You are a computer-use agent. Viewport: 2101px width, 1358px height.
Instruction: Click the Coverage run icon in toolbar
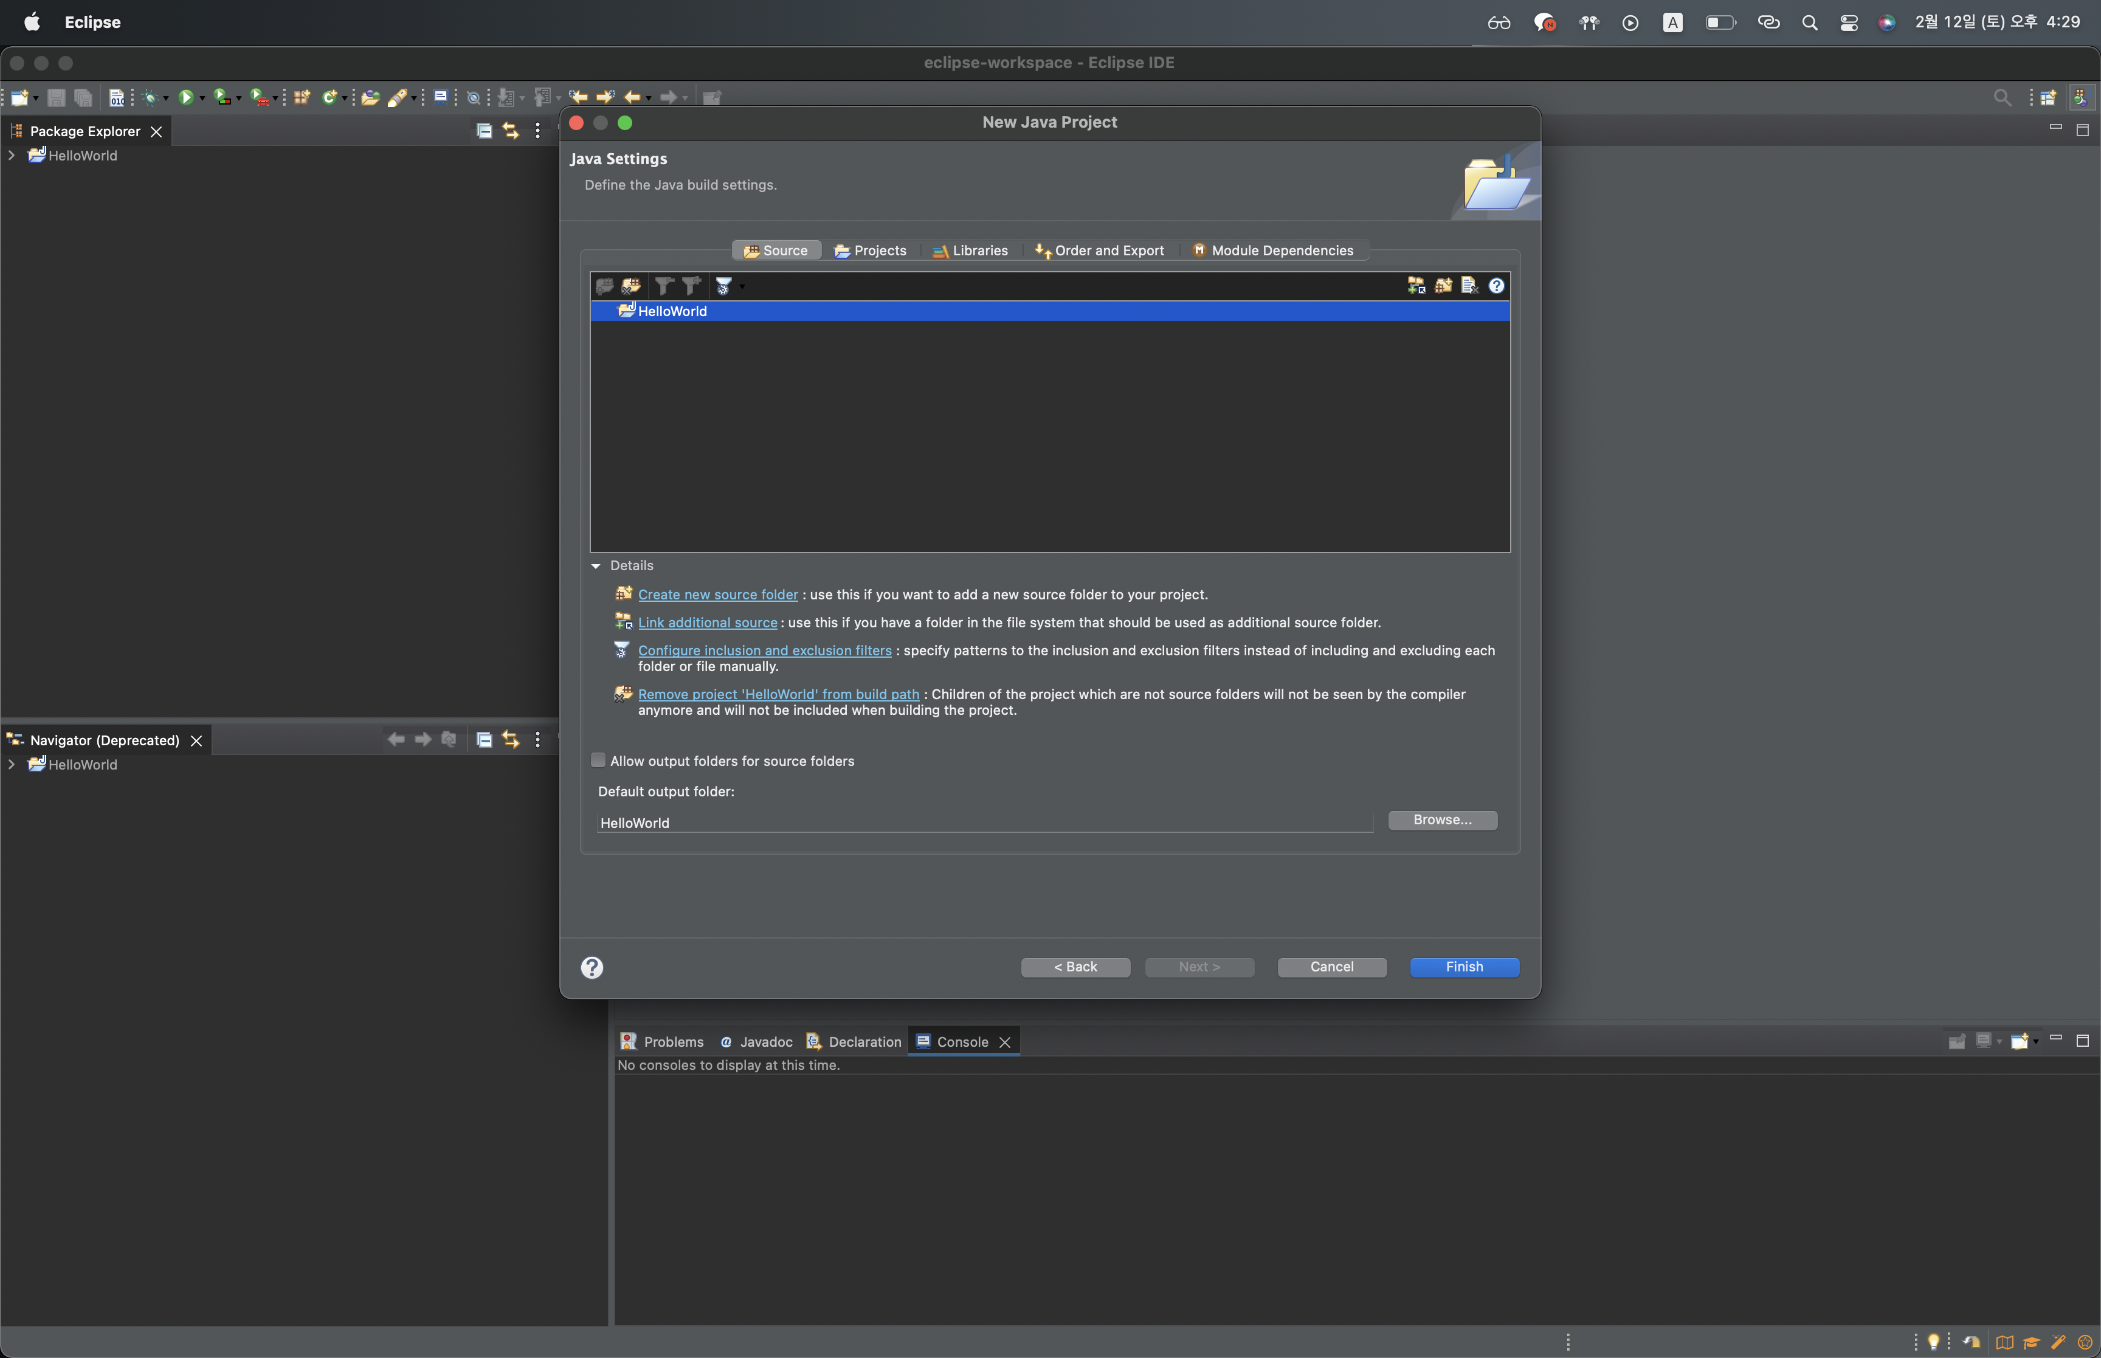click(222, 97)
